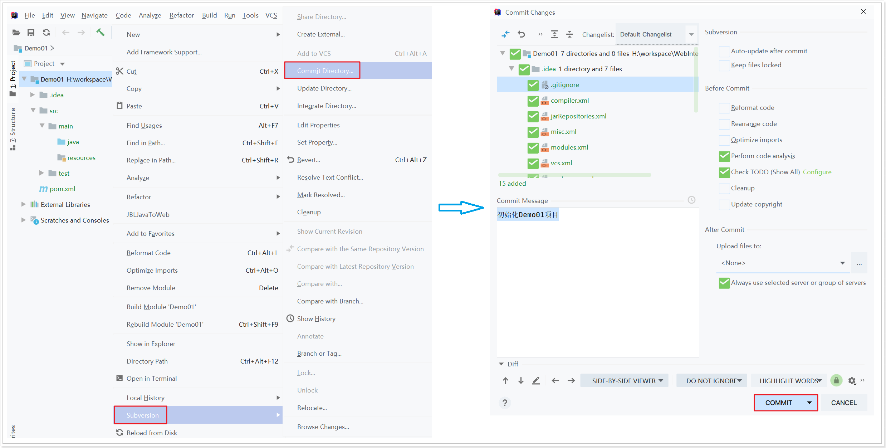Open the Upload files to dropdown
This screenshot has height=448, width=886.
tap(783, 263)
